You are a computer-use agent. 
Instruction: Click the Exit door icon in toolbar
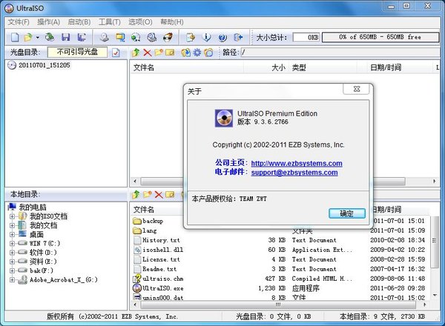(238, 37)
